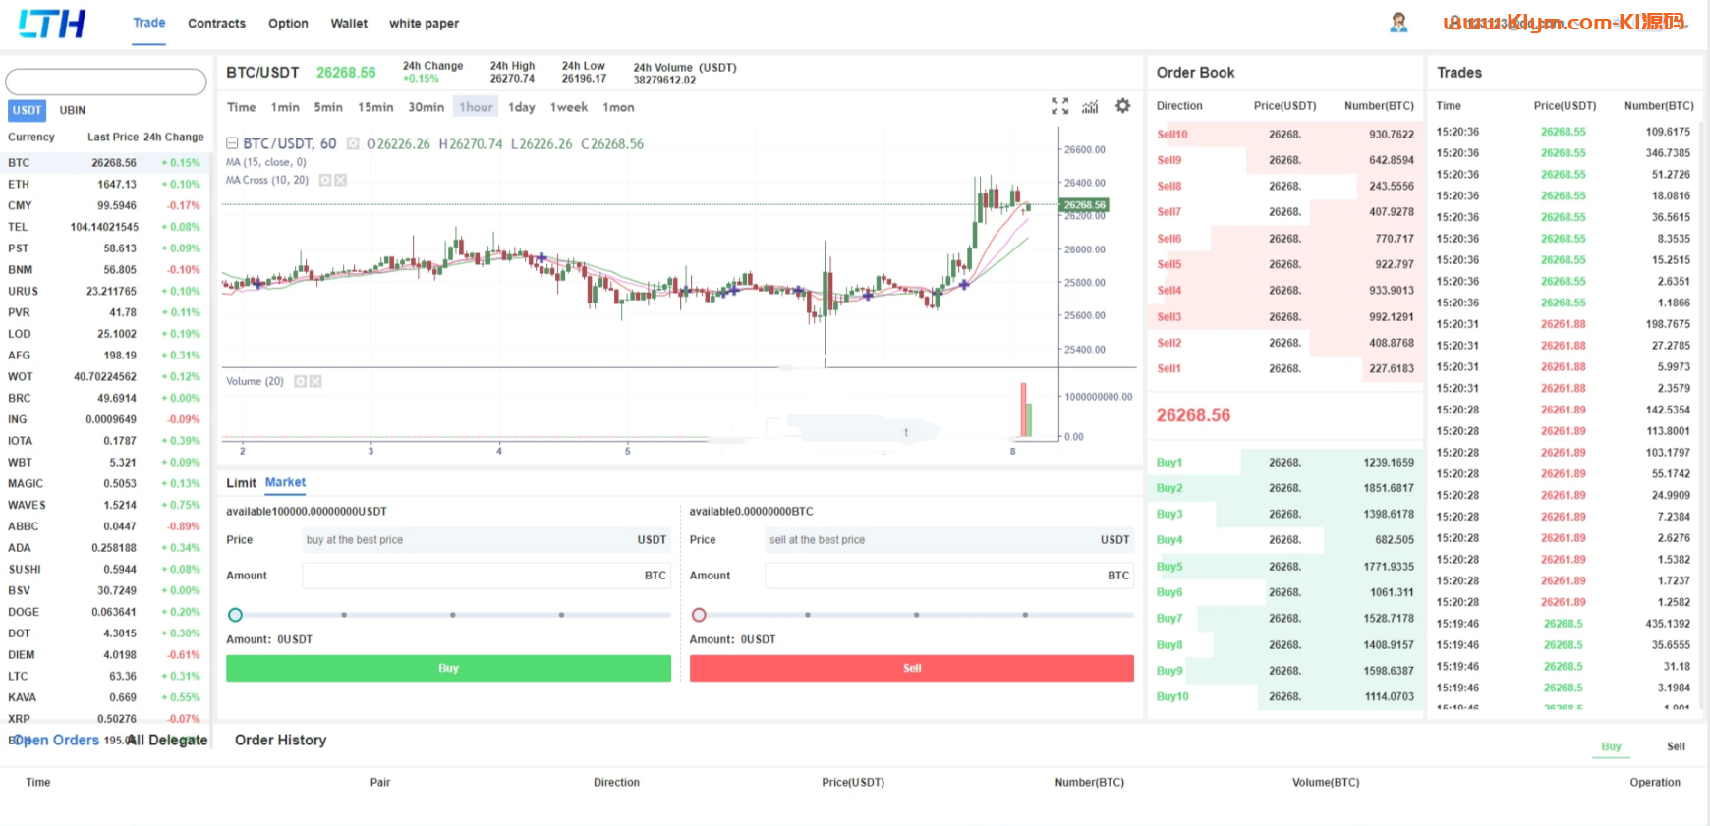Click the 24h Change column header

(x=174, y=138)
